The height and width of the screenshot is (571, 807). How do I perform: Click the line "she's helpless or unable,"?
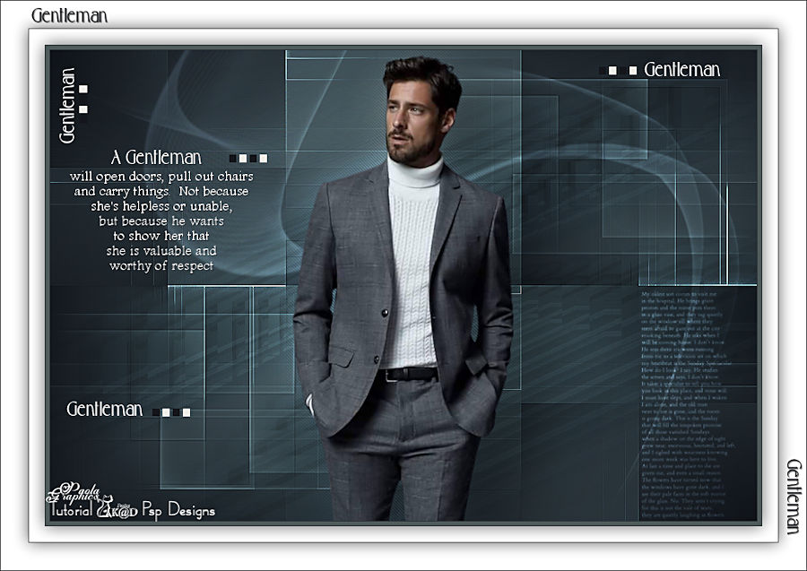[x=161, y=206]
